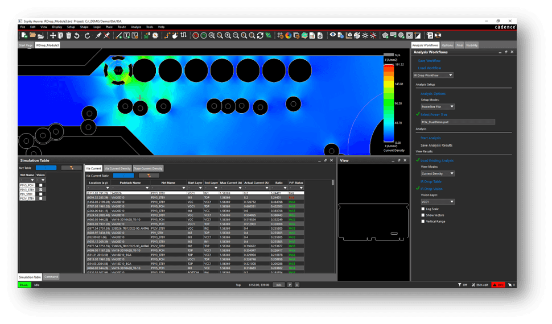Click the Load Workflow link
The image size is (552, 324).
tap(430, 68)
